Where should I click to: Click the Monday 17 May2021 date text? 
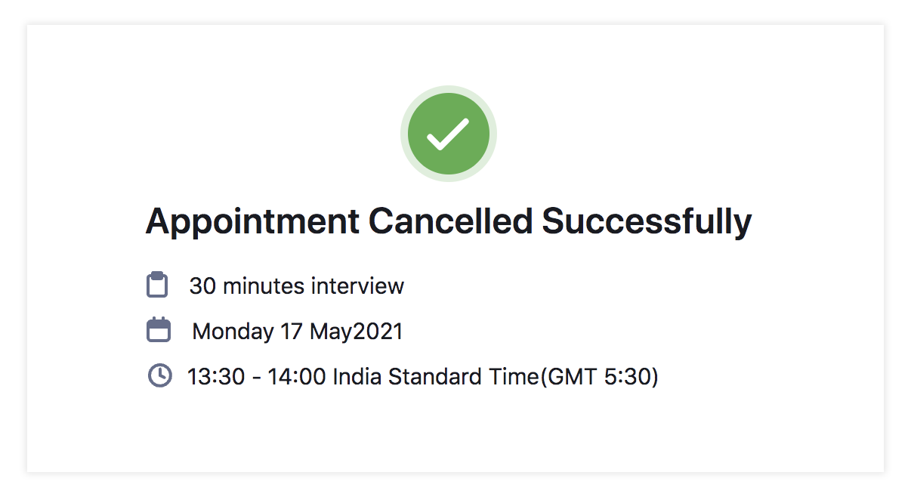(x=297, y=332)
